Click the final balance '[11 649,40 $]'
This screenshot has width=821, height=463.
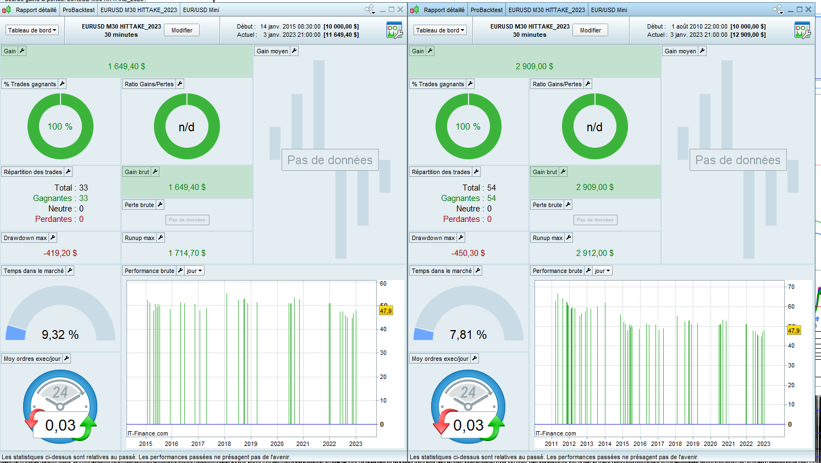341,35
